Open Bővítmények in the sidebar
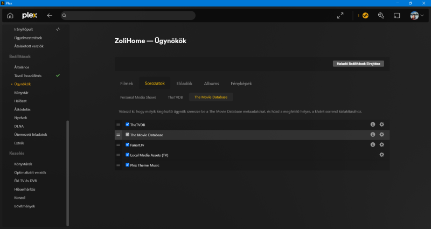 tap(25, 206)
